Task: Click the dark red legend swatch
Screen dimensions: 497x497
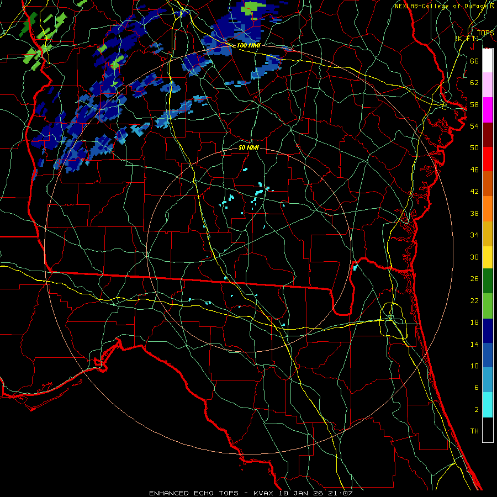Action: coord(488,135)
